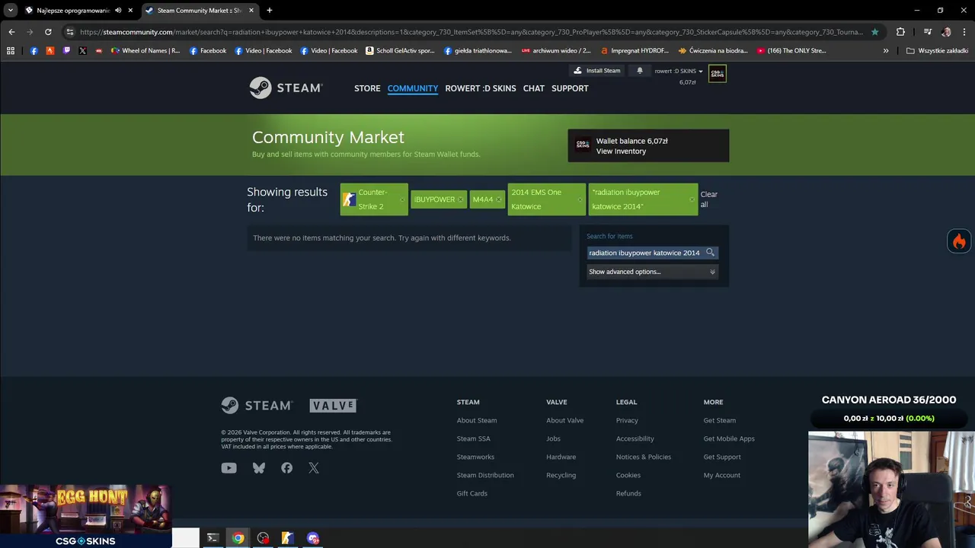
Task: Open the Privacy footer link
Action: pos(627,420)
